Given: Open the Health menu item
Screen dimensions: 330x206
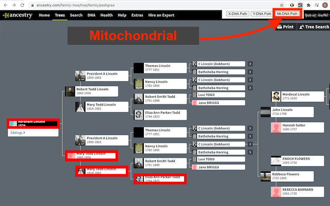Looking at the screenshot, I should [x=107, y=15].
